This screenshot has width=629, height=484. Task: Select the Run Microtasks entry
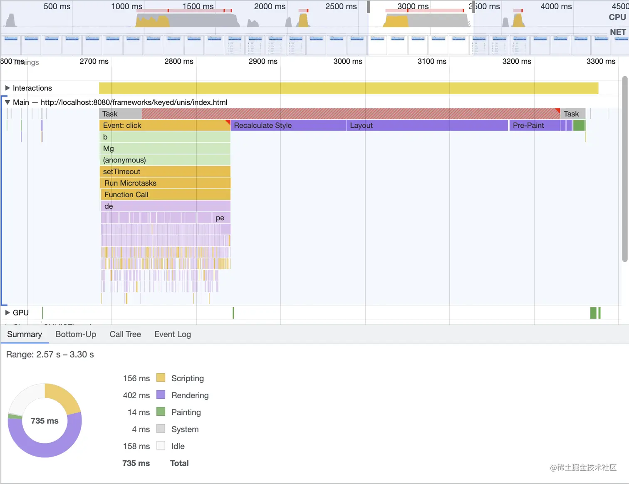click(x=166, y=183)
